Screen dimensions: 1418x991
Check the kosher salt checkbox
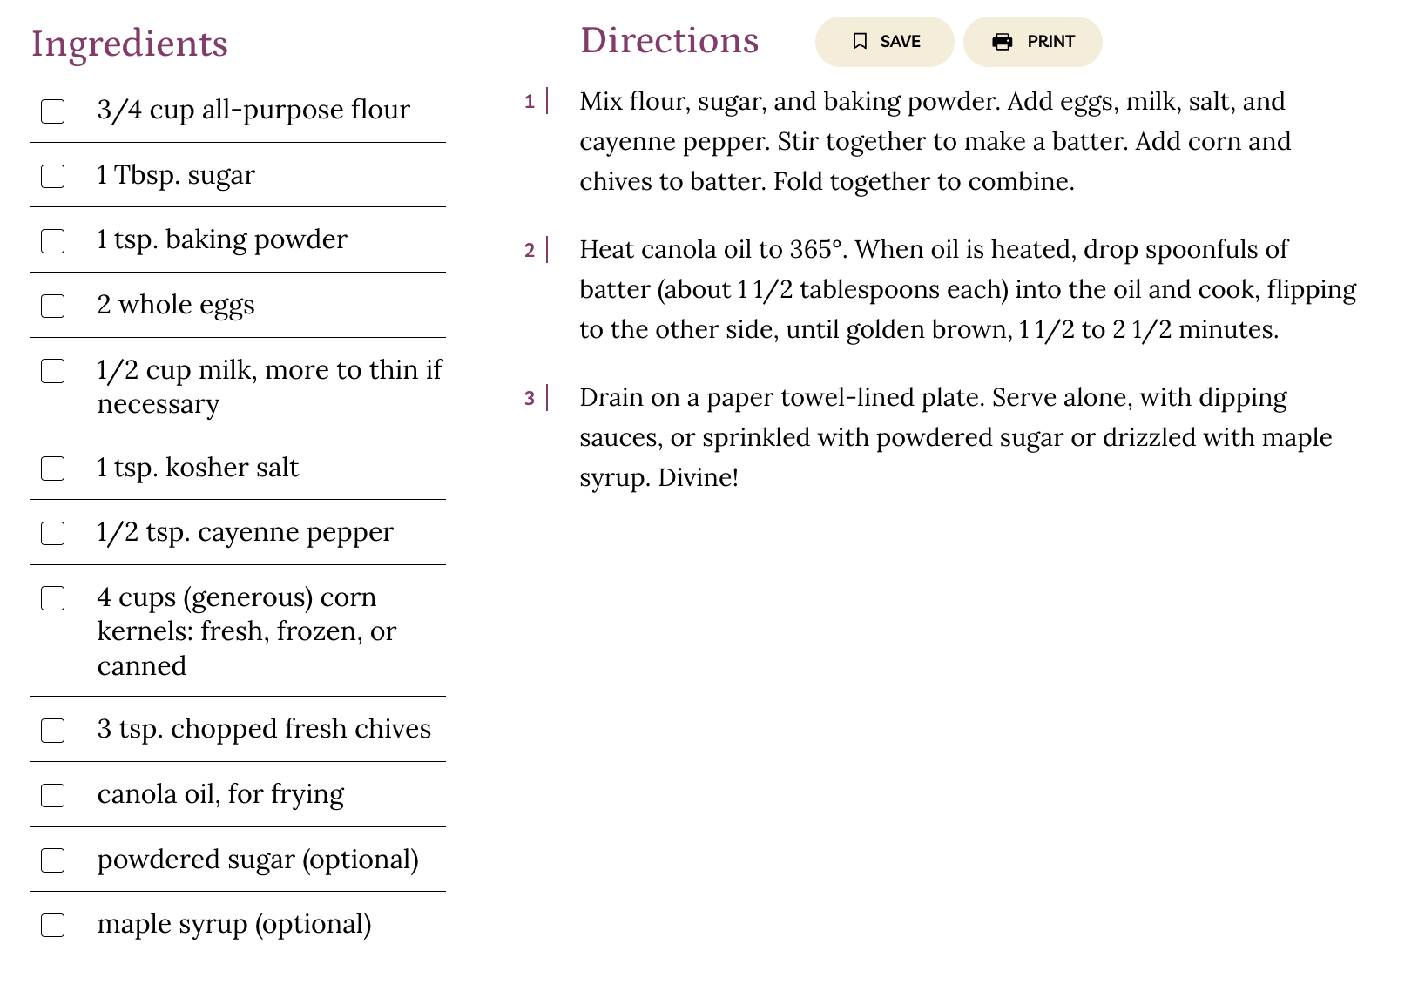click(x=53, y=469)
